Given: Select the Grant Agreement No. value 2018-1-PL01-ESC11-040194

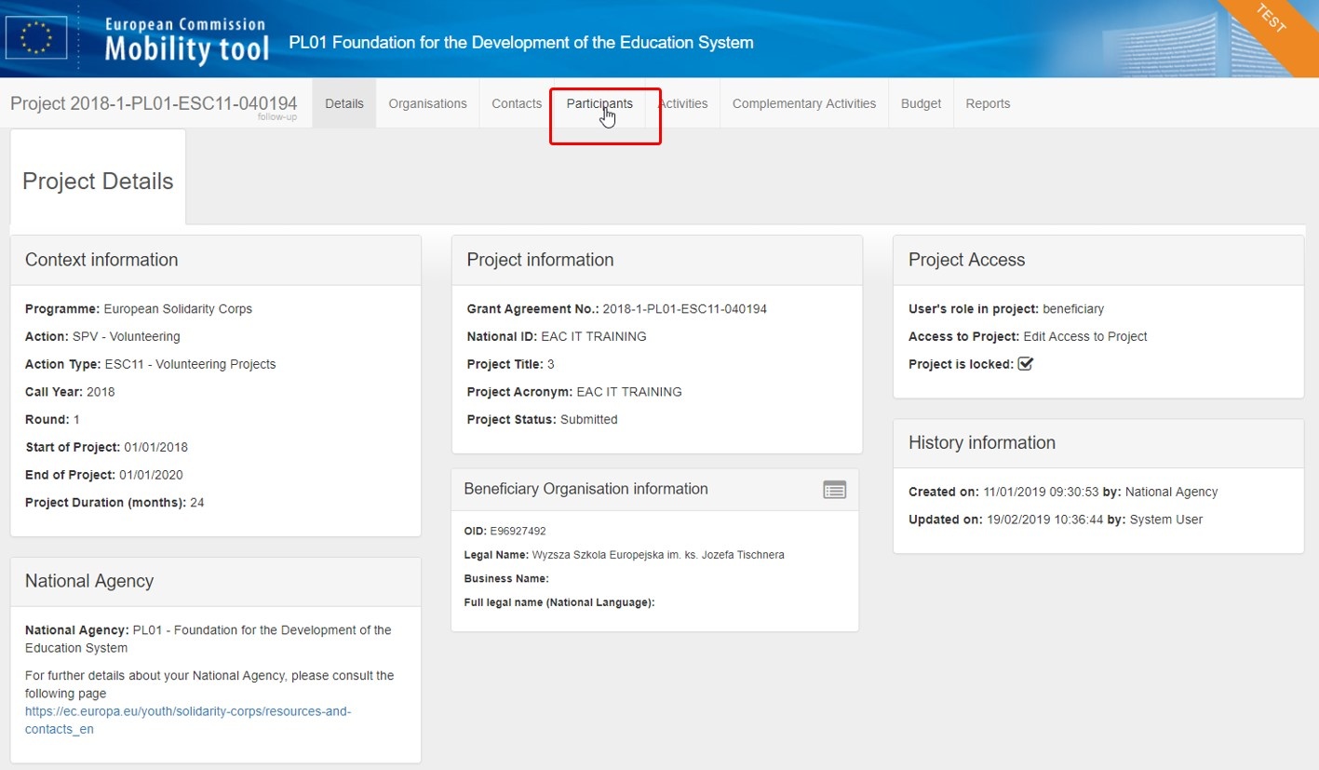Looking at the screenshot, I should coord(685,308).
